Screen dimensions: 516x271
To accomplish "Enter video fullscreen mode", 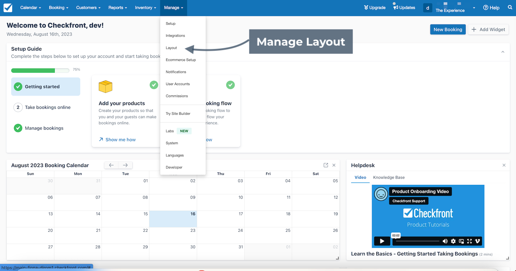I will (469, 241).
